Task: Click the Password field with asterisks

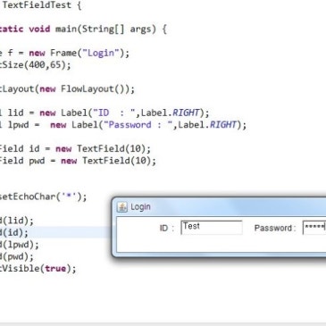Action: (314, 228)
